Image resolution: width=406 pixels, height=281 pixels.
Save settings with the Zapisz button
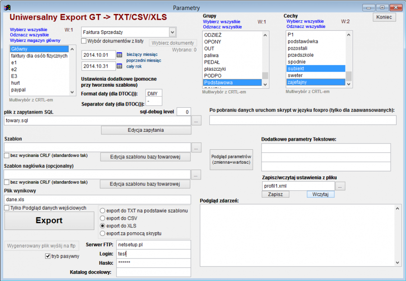click(275, 194)
